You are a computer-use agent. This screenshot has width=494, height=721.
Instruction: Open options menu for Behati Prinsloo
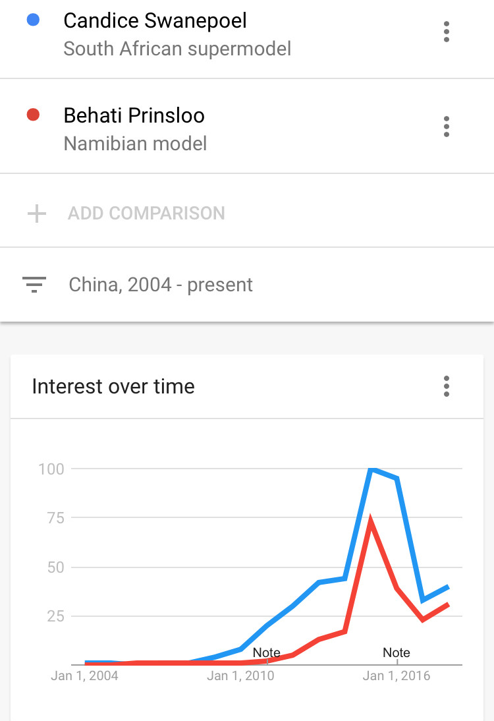pyautogui.click(x=446, y=127)
